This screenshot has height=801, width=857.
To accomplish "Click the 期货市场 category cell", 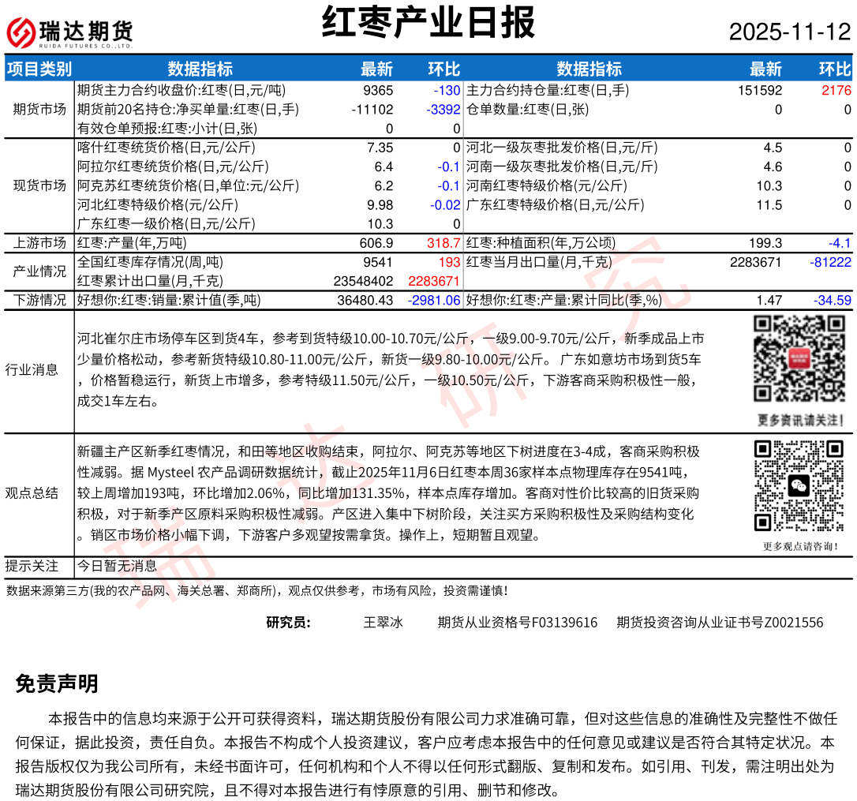I will click(39, 109).
